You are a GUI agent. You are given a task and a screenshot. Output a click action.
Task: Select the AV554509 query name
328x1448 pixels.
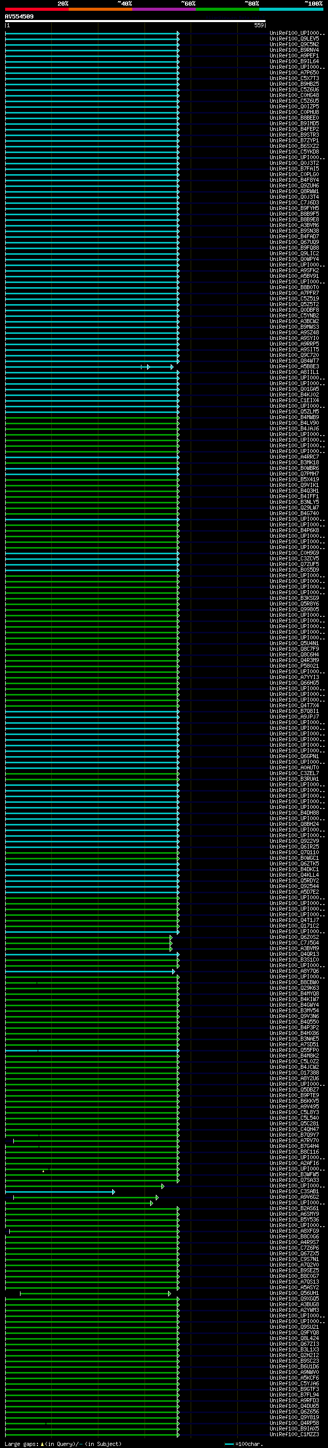[19, 17]
